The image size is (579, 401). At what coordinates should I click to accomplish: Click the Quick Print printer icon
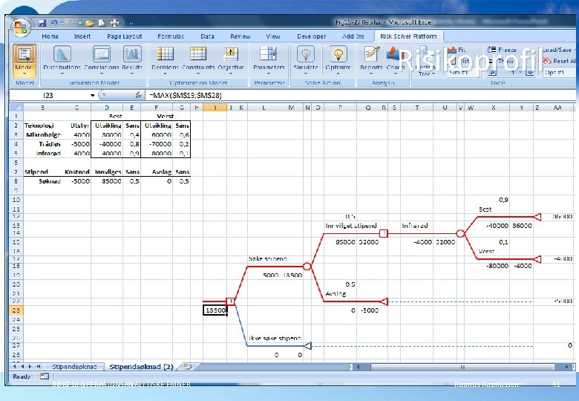pyautogui.click(x=115, y=23)
